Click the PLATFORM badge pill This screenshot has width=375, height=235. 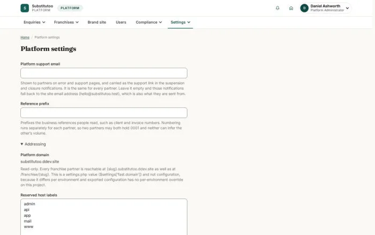pos(70,8)
